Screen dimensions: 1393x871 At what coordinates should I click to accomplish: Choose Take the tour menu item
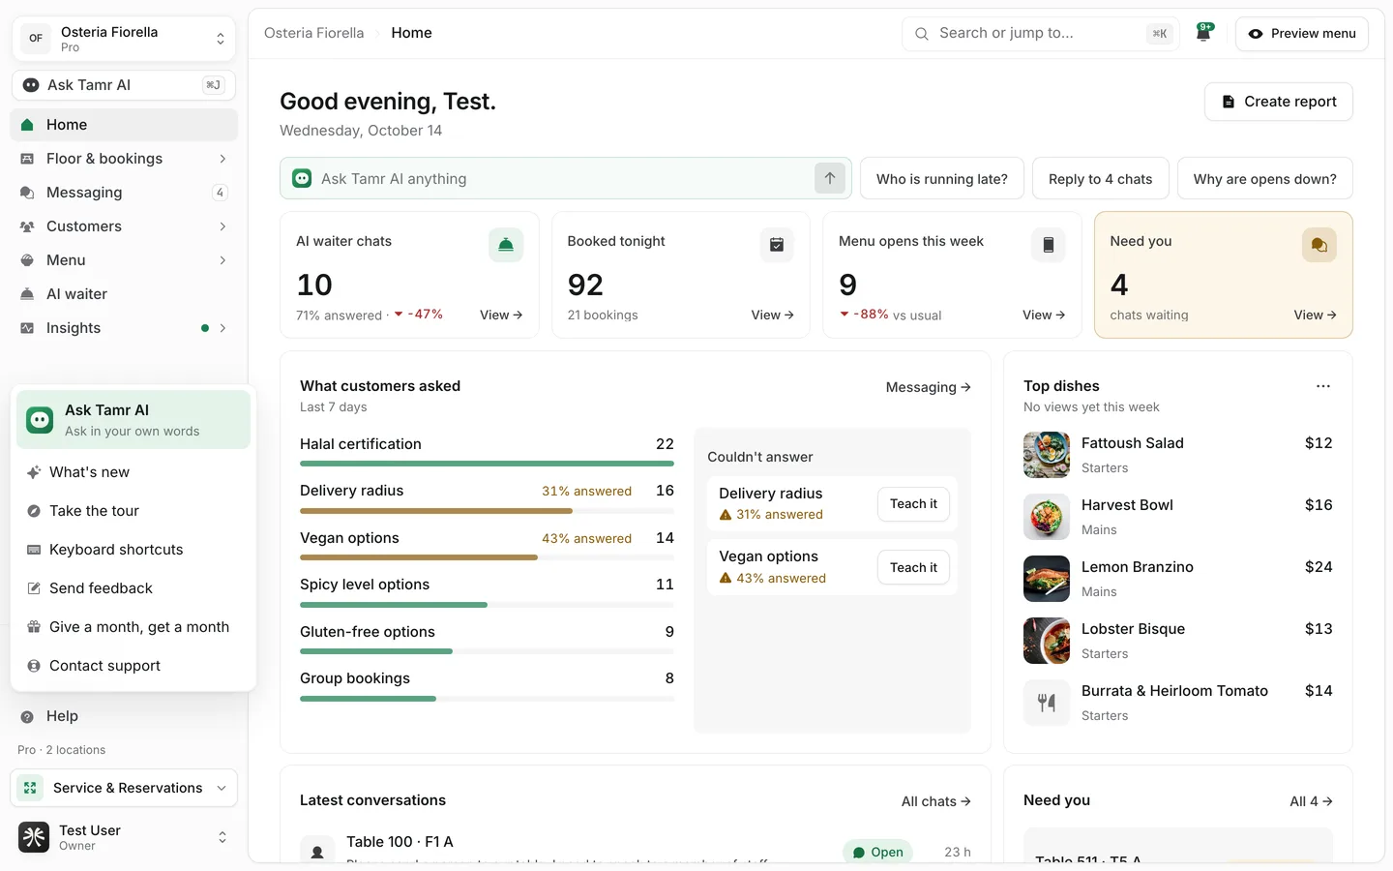133,511
